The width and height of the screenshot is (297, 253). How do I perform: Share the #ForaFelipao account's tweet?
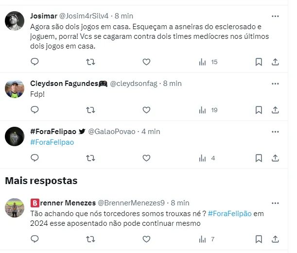[x=275, y=158]
